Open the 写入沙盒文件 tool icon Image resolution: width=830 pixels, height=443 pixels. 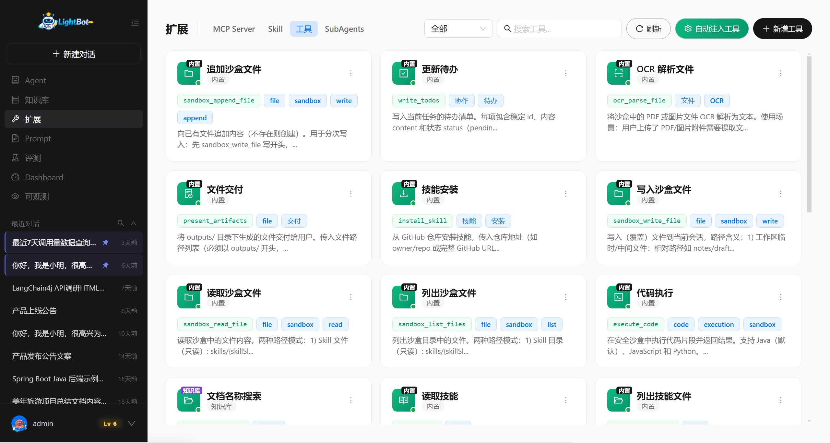coord(619,194)
